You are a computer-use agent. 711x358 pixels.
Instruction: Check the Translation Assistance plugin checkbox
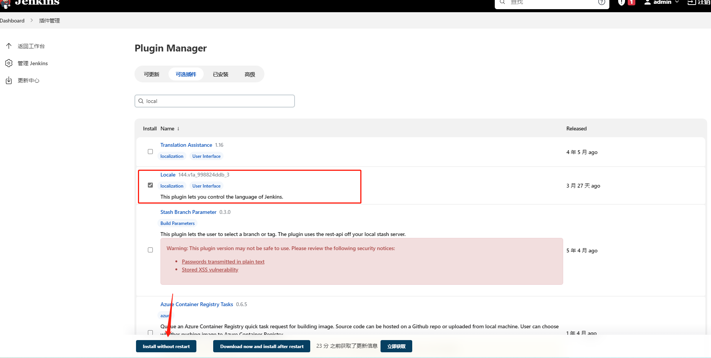click(x=150, y=151)
